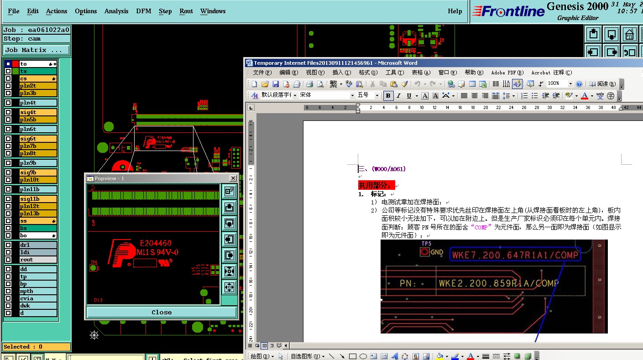Center-align text in Word
The width and height of the screenshot is (643, 360).
[475, 96]
